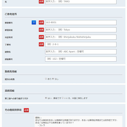Click the 郵便番号 field showing 163-8001
Screen dimensions: 127x127
pyautogui.click(x=81, y=23)
